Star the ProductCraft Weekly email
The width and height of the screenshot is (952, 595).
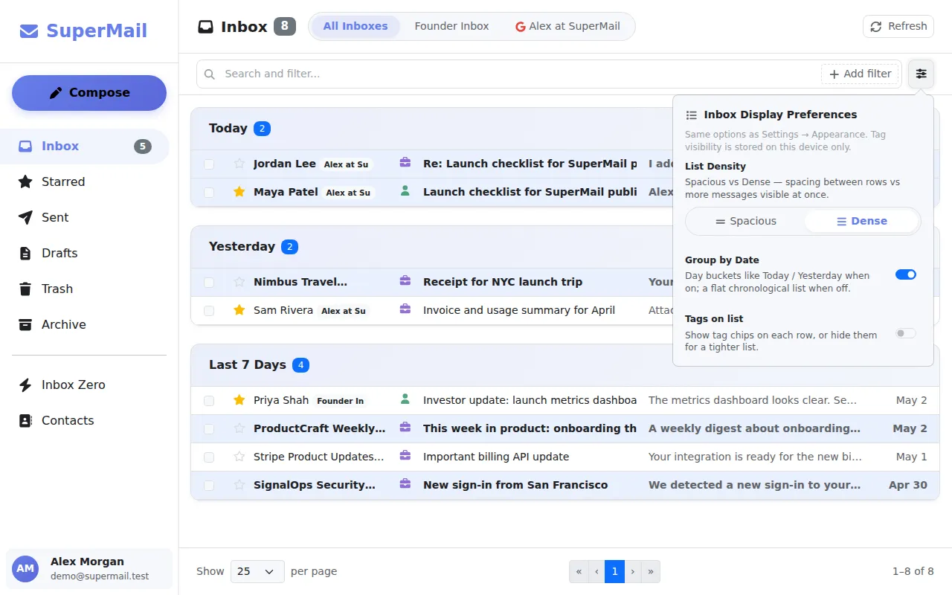[x=239, y=428]
